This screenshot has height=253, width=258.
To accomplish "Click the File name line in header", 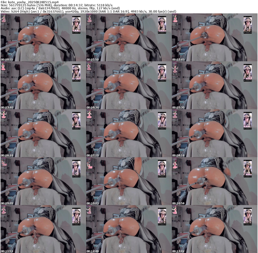I will 30,2.
